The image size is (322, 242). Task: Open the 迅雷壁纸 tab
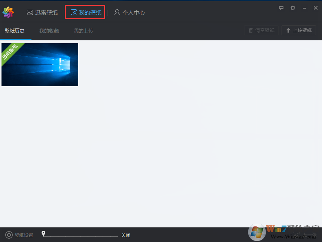tap(42, 12)
